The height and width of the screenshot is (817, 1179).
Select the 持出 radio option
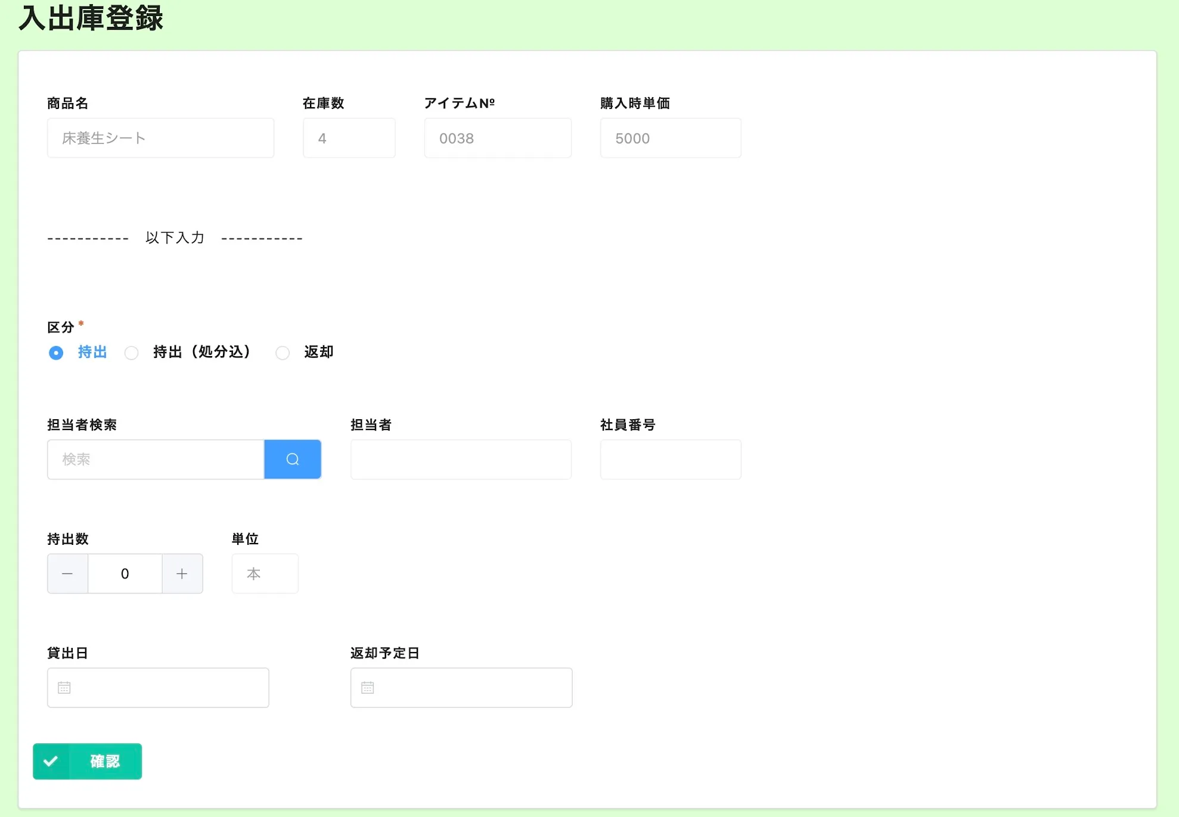(56, 353)
